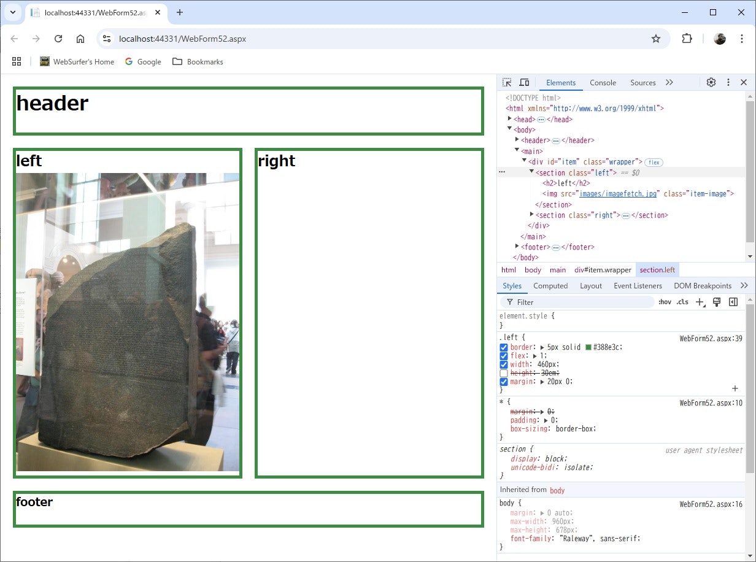Uncheck the margin property in .left rule

(504, 381)
